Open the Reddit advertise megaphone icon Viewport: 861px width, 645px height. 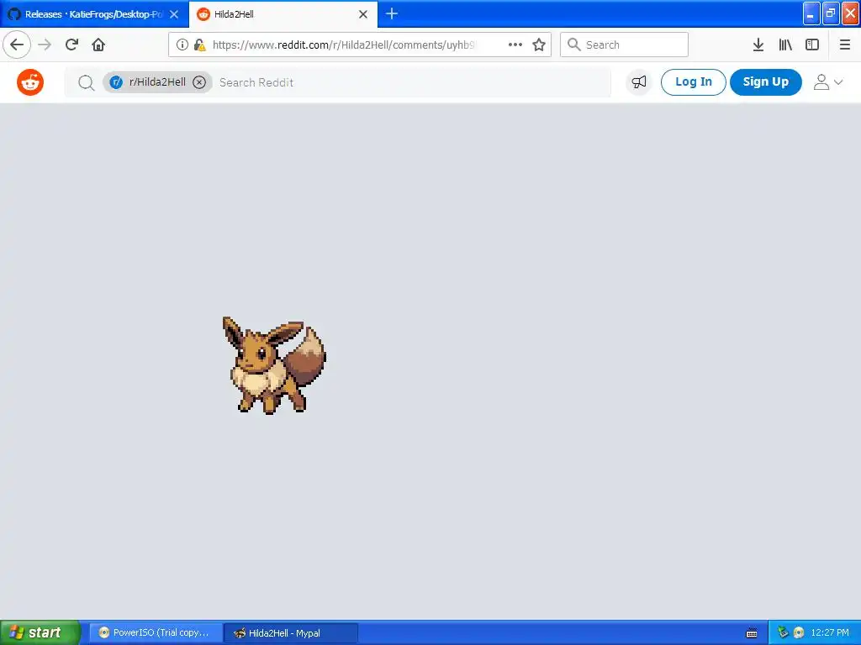point(639,82)
